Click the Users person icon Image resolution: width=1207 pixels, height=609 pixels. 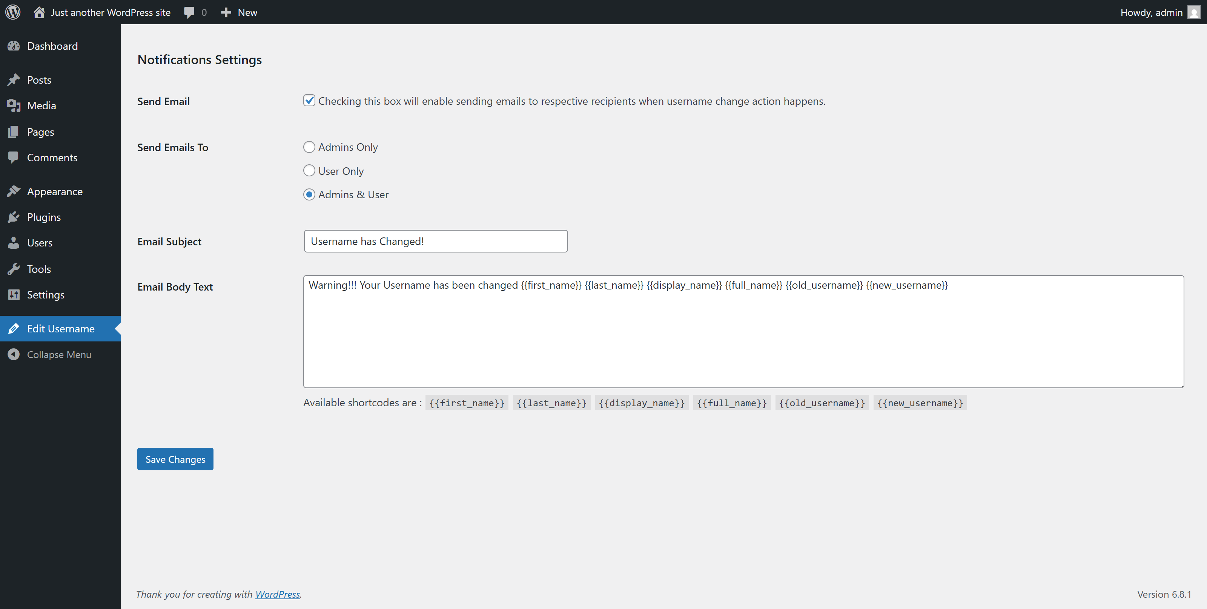click(x=14, y=242)
